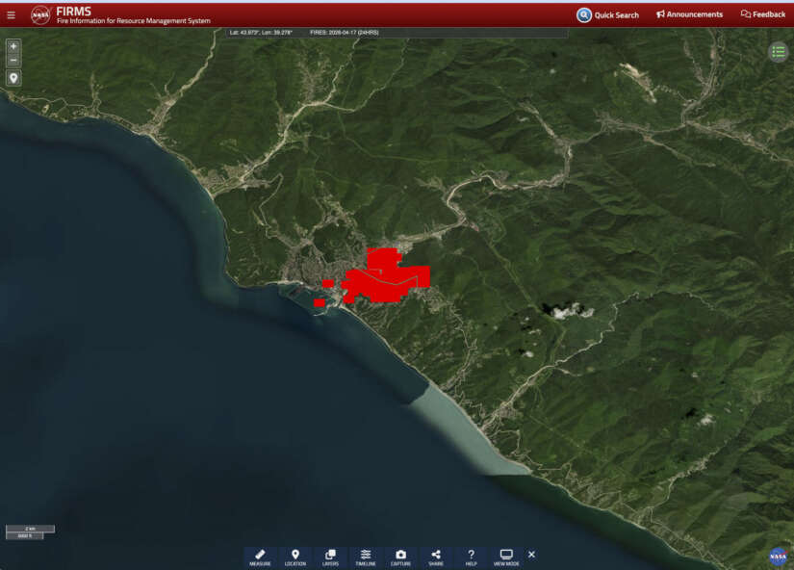The image size is (794, 570).
Task: Open the Help menu
Action: pyautogui.click(x=471, y=557)
